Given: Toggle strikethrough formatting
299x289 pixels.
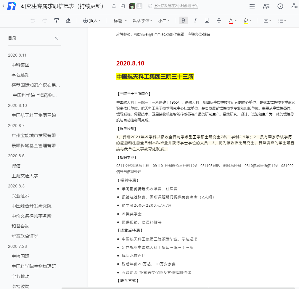Looking at the screenshot, I should point(219,21).
